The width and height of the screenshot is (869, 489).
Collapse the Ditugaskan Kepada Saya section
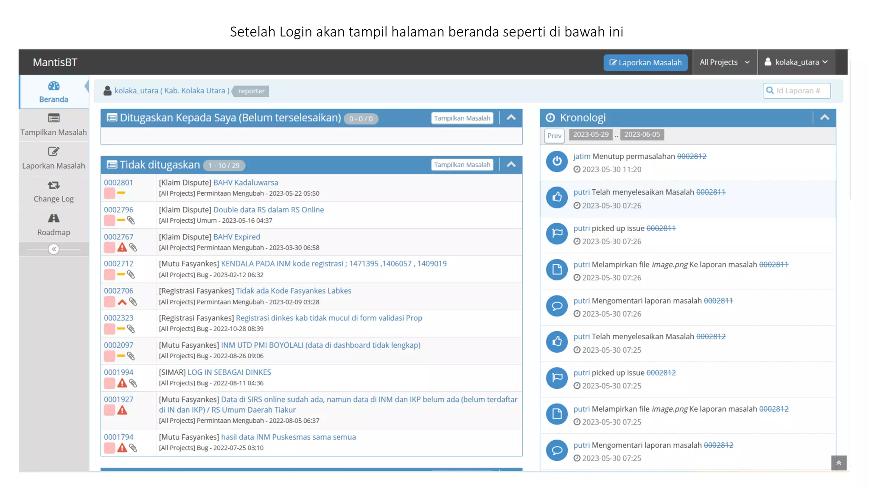coord(511,118)
